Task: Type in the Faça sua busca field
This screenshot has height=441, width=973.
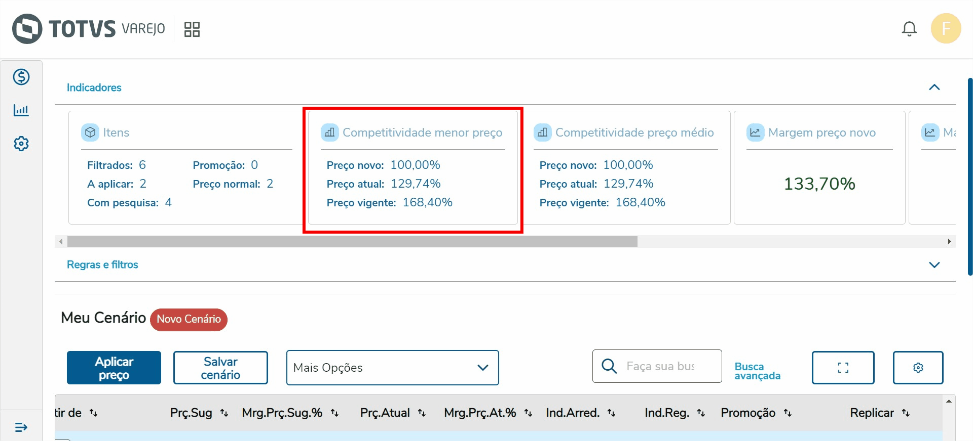Action: coord(661,366)
